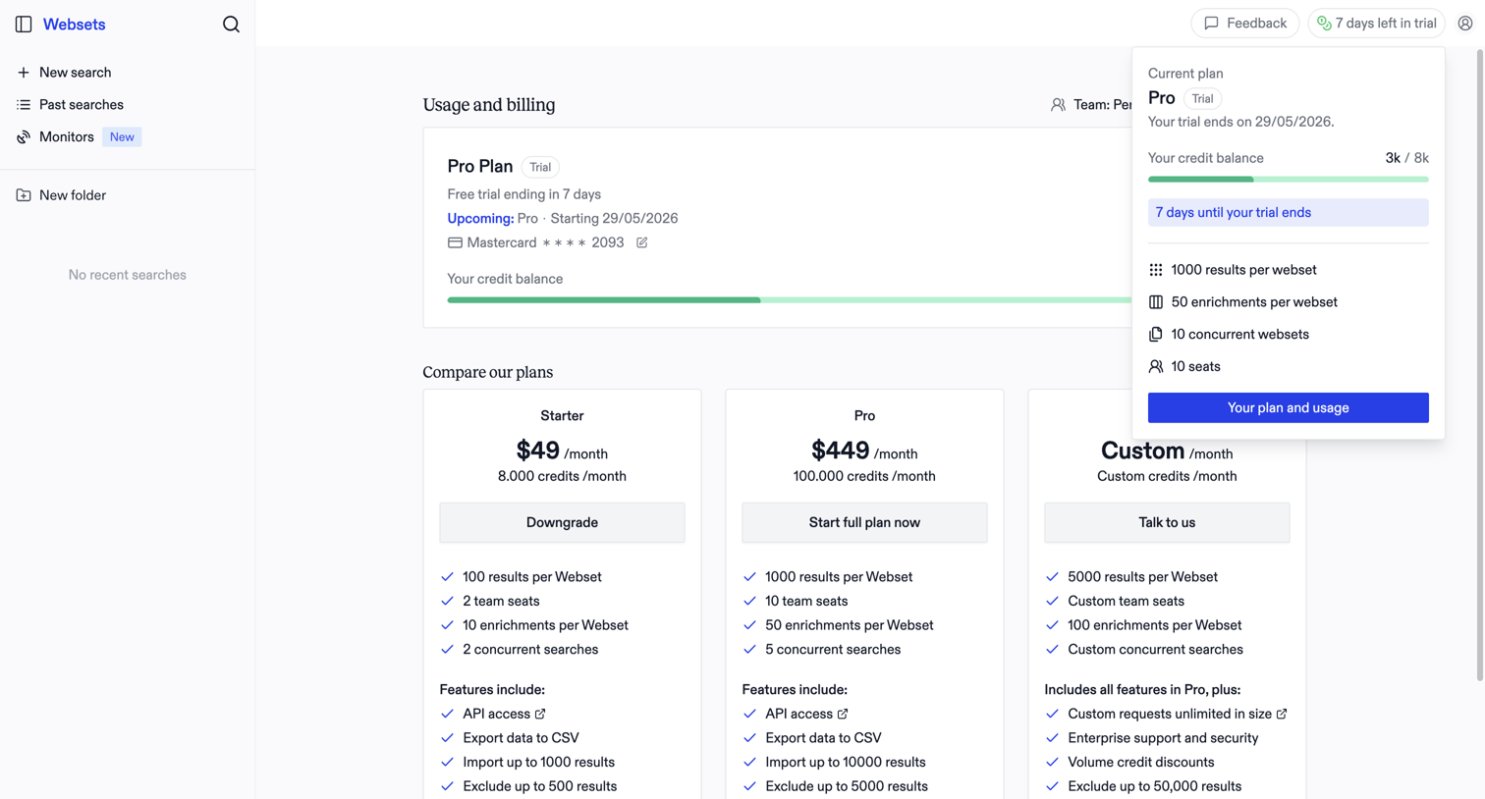Click Custom credits /month text
The height and width of the screenshot is (799, 1485).
pos(1167,477)
